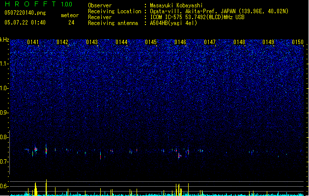Click the 0.8 kHz axis label
This screenshot has width=309, height=196.
[4, 137]
